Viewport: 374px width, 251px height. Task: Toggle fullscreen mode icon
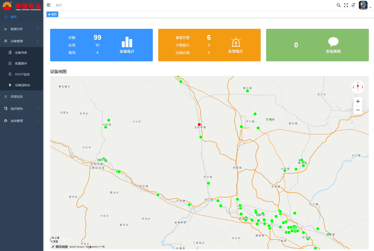[x=346, y=5]
